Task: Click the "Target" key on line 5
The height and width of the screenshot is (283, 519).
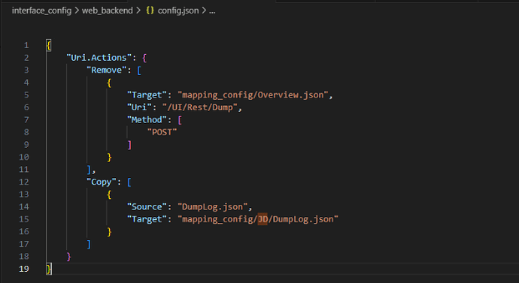Action: point(147,95)
